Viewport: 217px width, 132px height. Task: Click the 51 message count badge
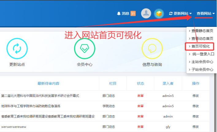133,13
